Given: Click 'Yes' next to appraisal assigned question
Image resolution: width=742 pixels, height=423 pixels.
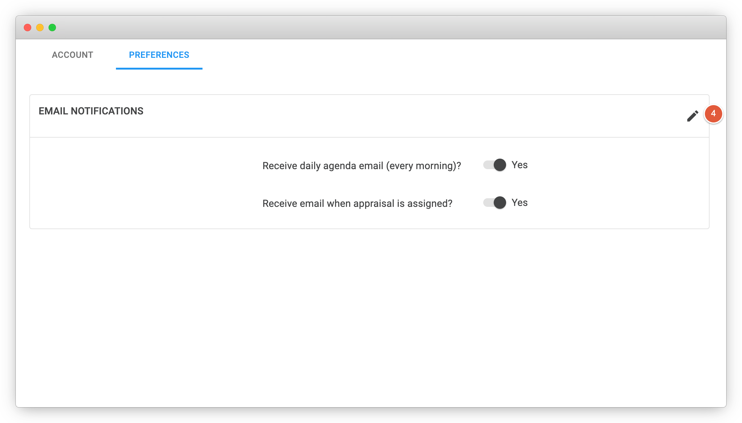Looking at the screenshot, I should pyautogui.click(x=520, y=203).
